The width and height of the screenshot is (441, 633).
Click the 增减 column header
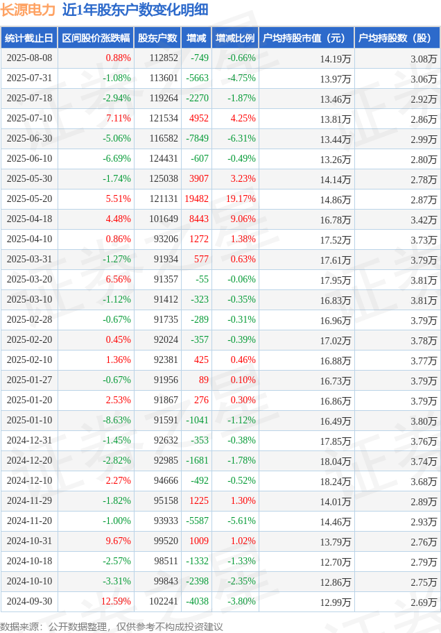coord(196,38)
